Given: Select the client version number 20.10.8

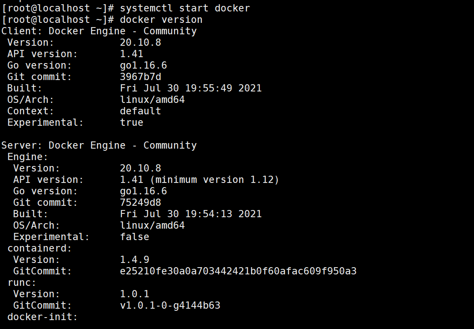Looking at the screenshot, I should click(141, 42).
